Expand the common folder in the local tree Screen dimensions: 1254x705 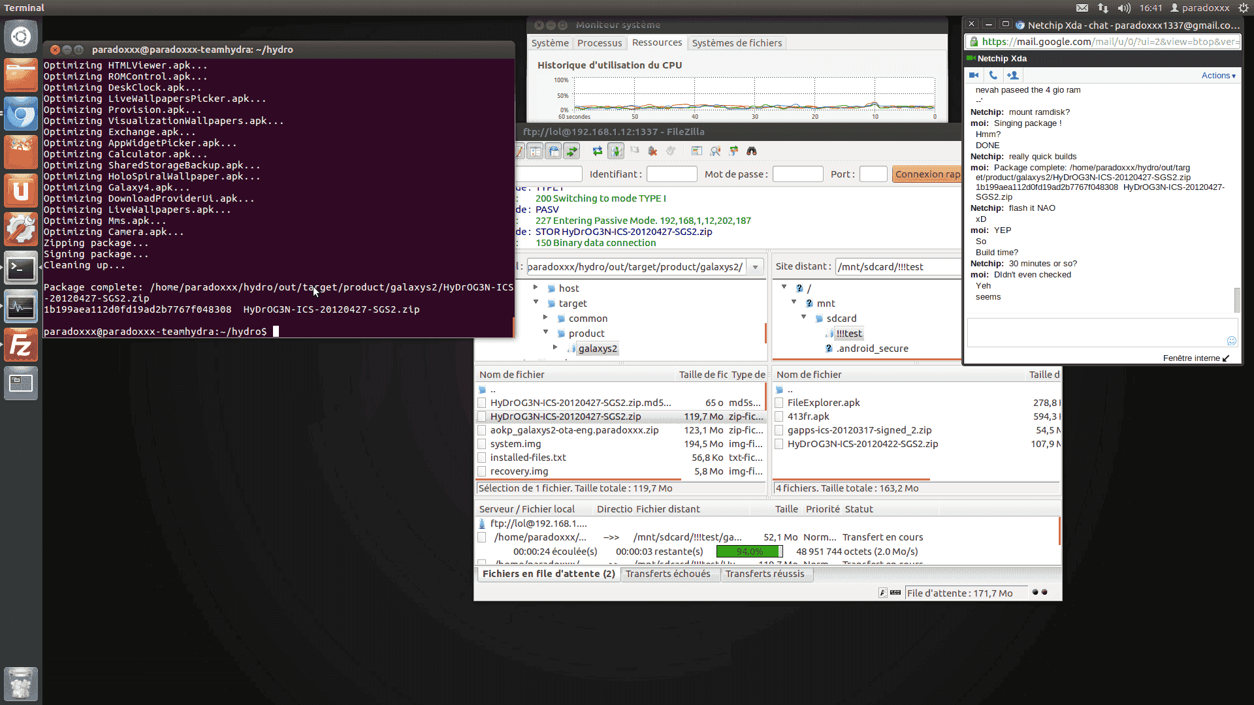coord(546,318)
